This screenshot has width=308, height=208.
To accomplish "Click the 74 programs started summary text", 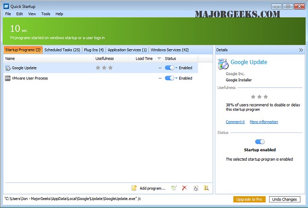I will (x=57, y=38).
